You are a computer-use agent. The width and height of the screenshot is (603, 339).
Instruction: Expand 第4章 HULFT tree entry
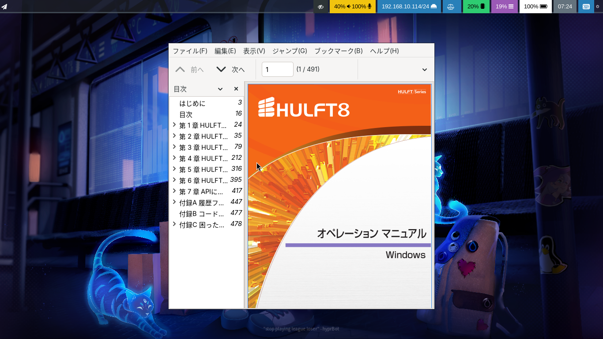[174, 158]
